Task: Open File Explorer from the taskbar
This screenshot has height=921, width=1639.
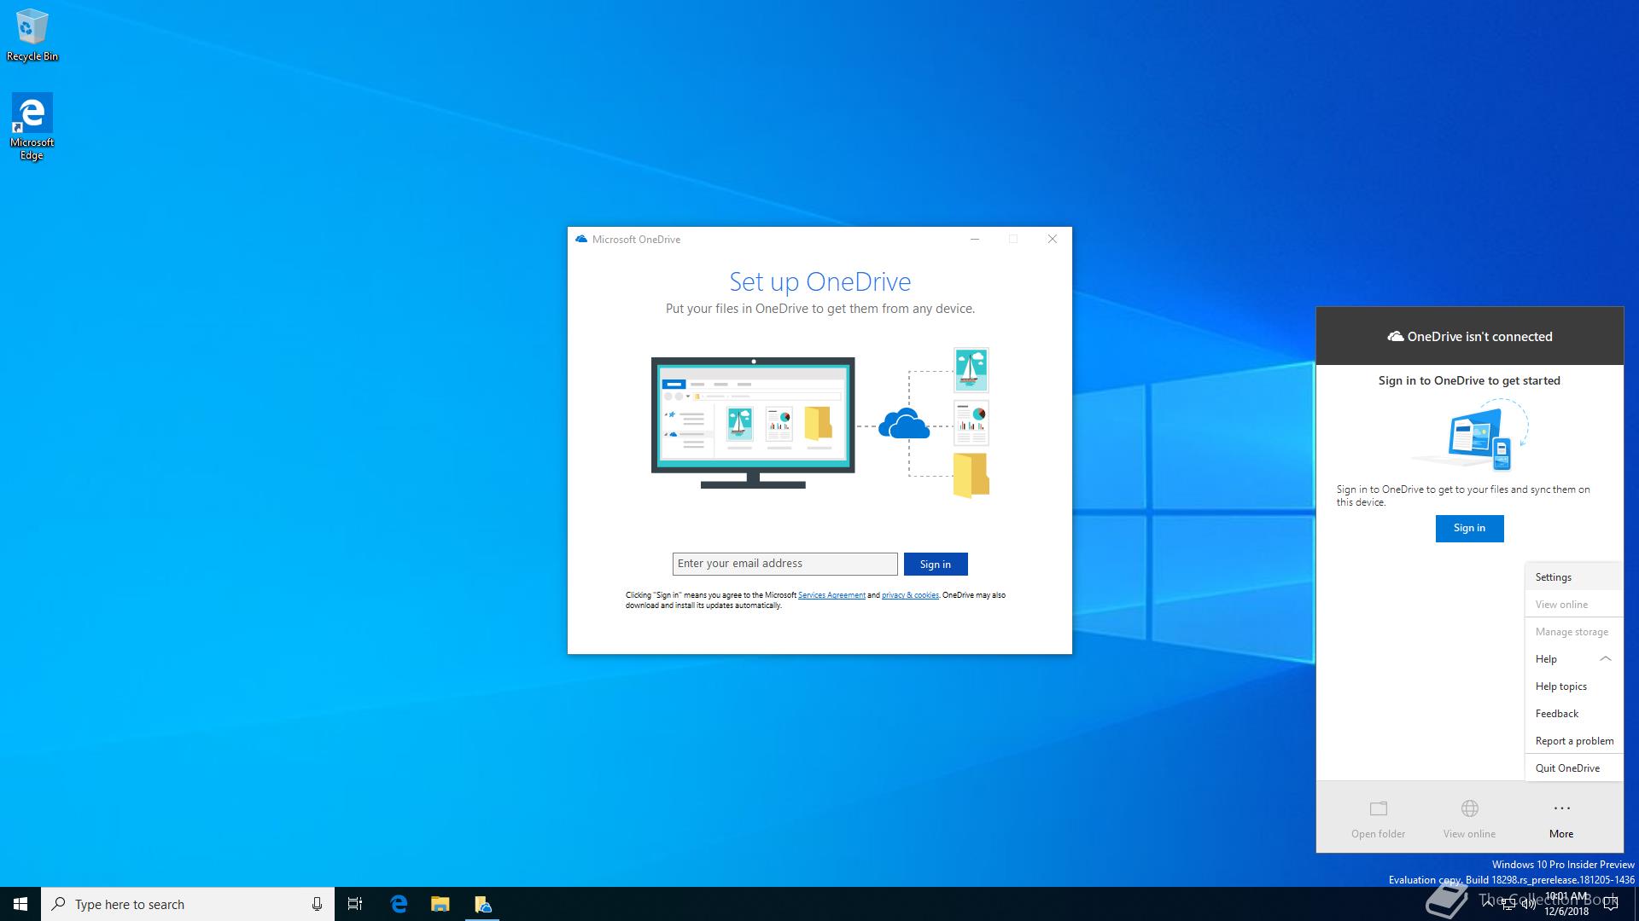Action: [x=440, y=904]
